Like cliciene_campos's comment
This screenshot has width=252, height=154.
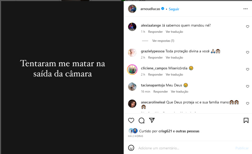coord(248,69)
